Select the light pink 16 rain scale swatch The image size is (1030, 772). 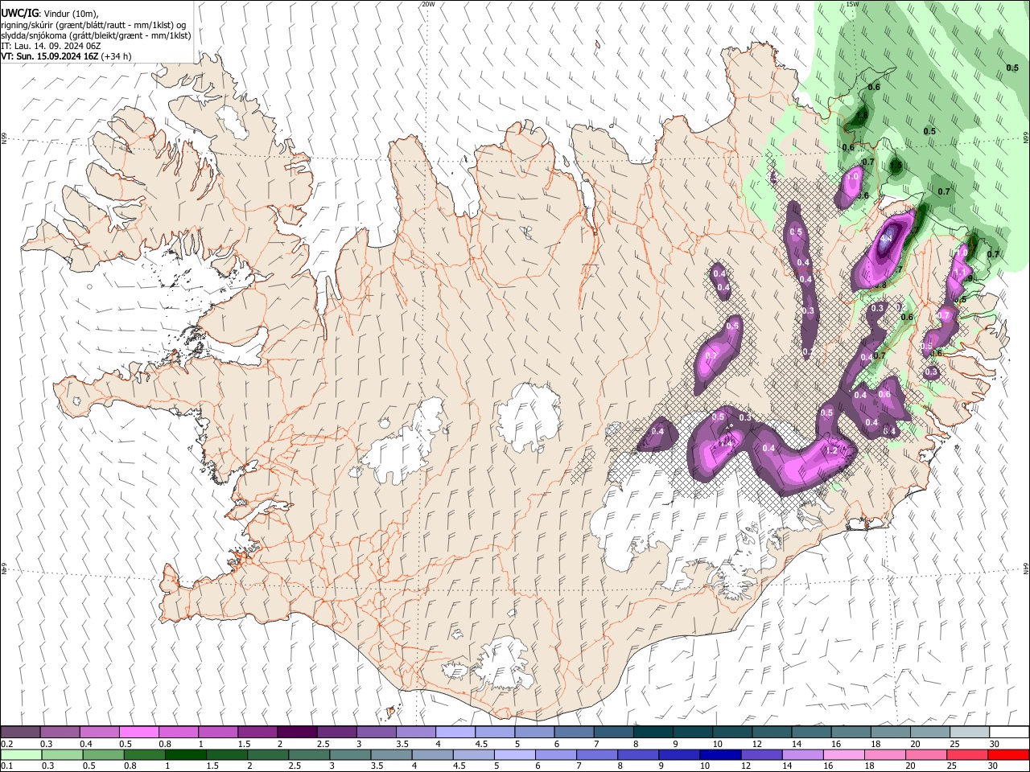tap(843, 754)
